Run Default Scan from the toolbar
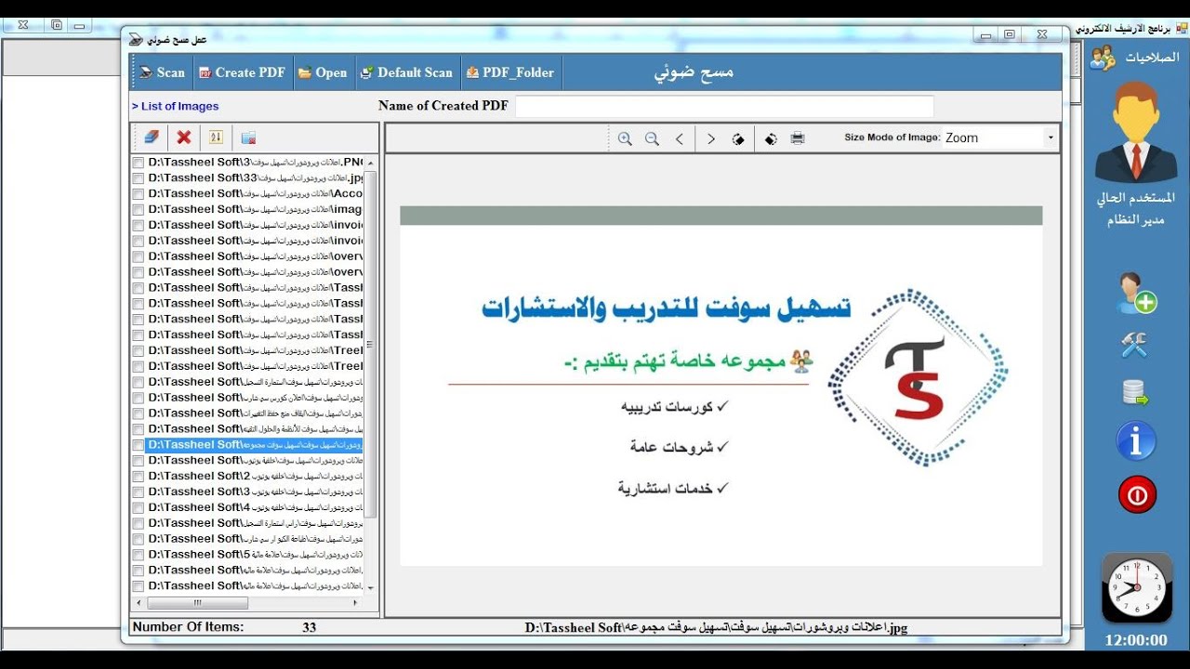 tap(406, 72)
